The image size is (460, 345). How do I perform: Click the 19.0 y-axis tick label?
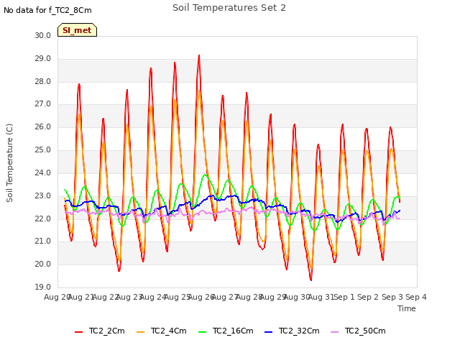43,287
